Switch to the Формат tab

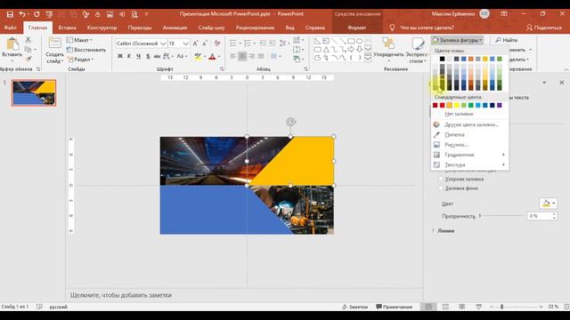357,28
